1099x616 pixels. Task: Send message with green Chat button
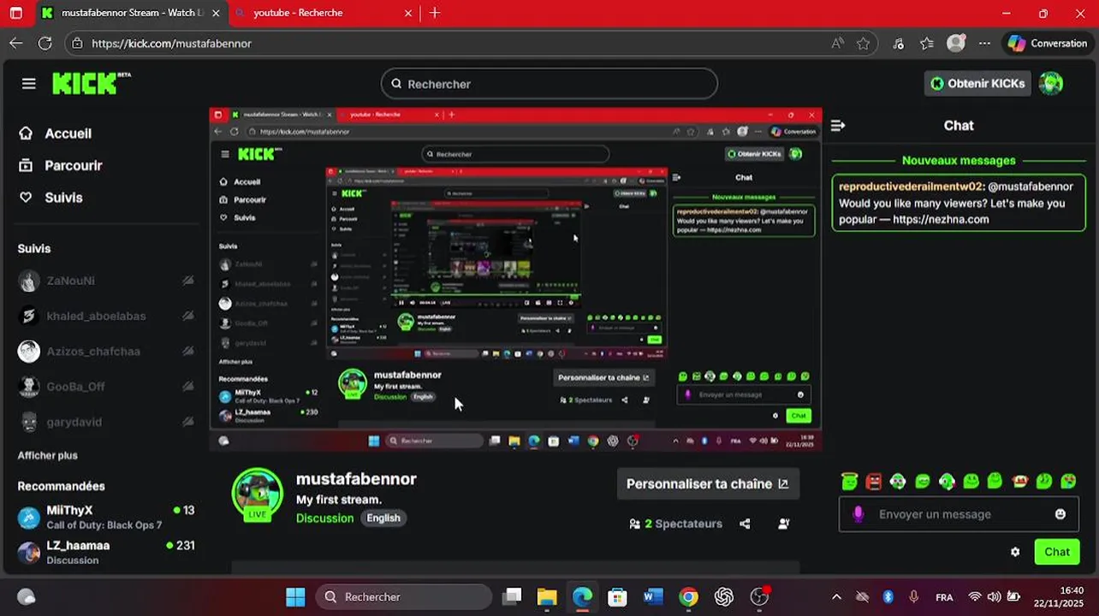pos(1057,552)
